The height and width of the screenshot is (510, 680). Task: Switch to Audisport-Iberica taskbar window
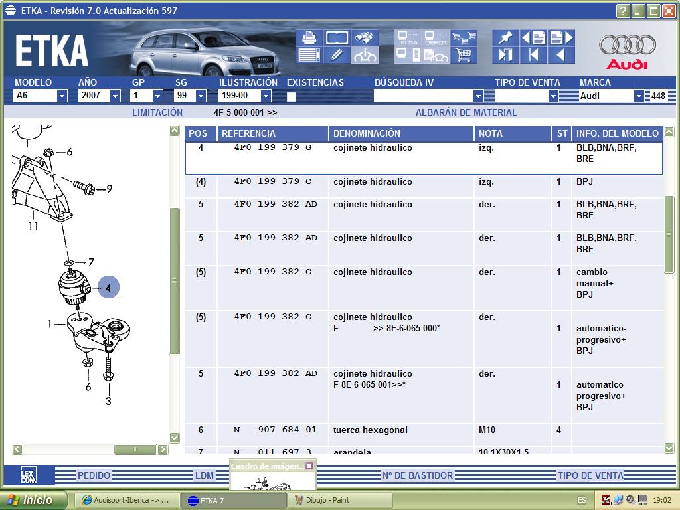(126, 501)
